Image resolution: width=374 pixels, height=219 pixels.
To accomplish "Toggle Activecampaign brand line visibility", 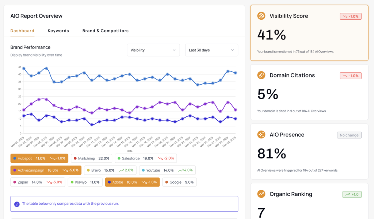I will click(x=46, y=170).
